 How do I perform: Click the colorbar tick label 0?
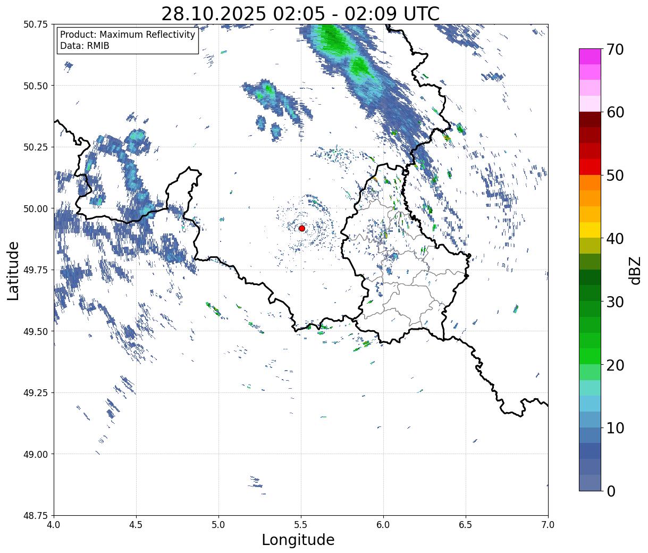click(611, 491)
